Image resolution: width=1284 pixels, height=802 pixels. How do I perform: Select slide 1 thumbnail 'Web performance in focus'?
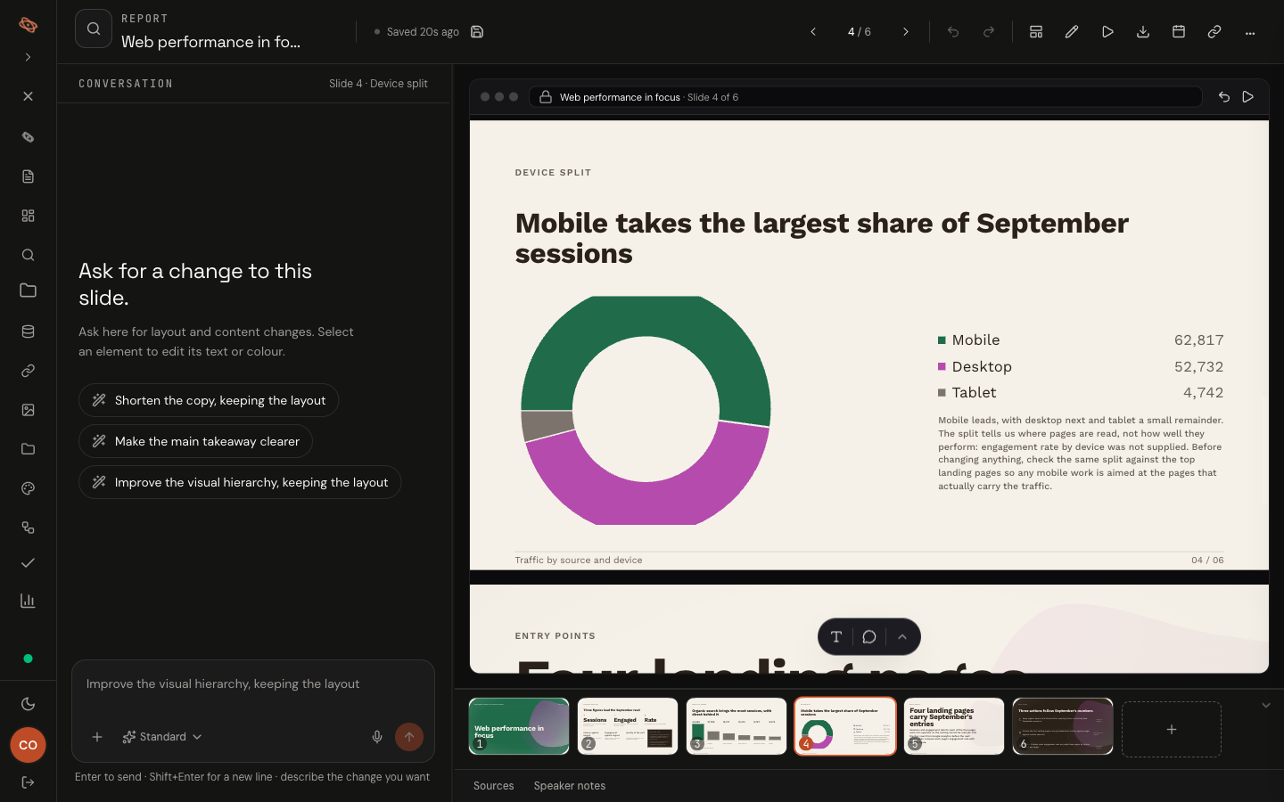[519, 726]
